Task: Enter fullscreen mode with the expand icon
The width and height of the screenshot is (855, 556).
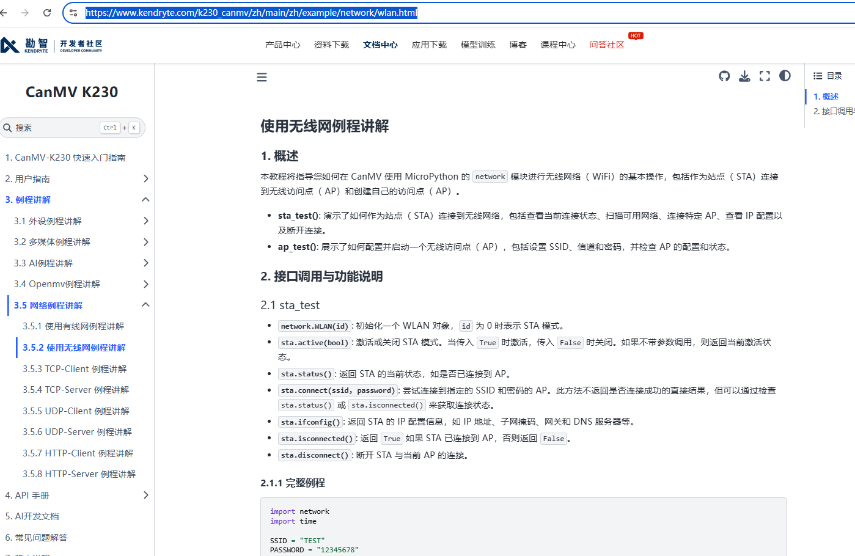Action: [x=765, y=76]
